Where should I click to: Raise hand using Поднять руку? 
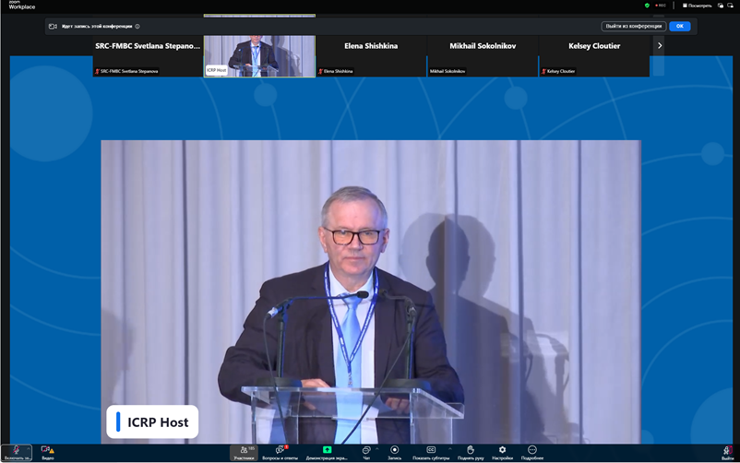point(469,451)
